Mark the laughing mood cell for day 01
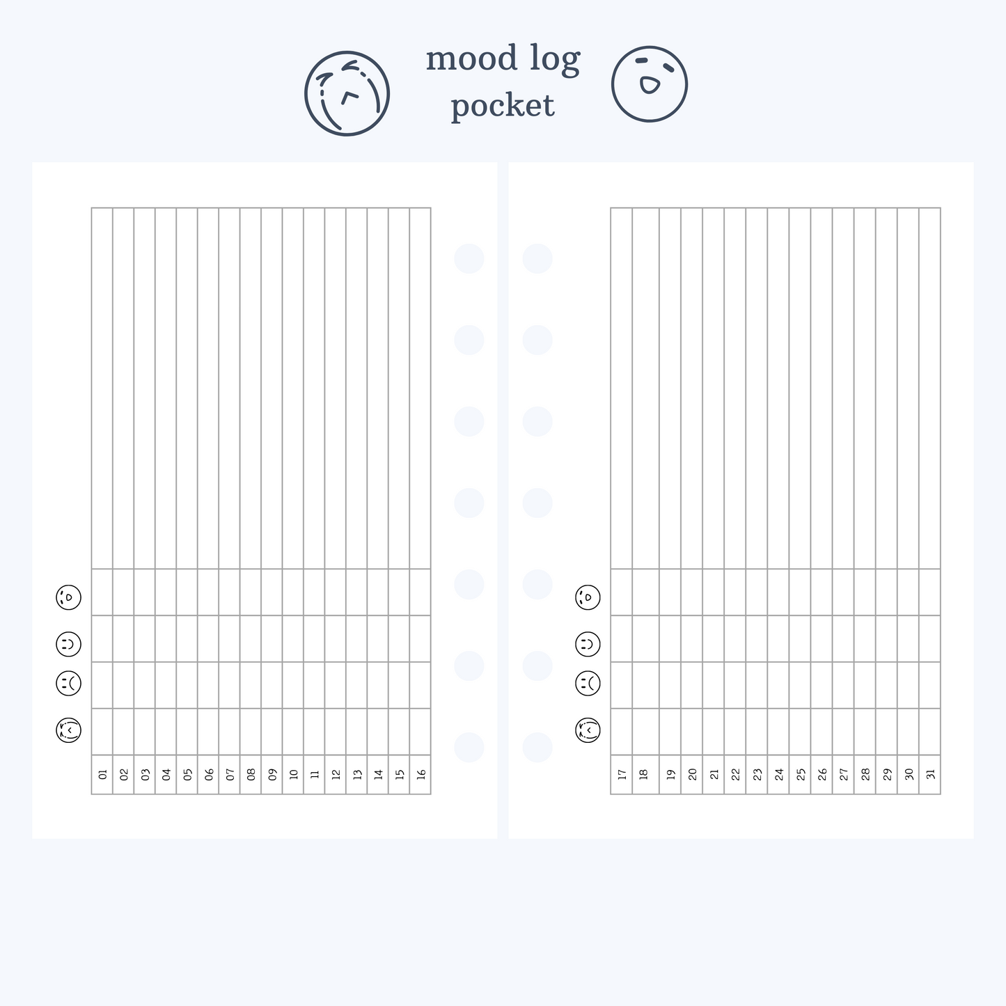Viewport: 1006px width, 1006px height. [x=102, y=592]
